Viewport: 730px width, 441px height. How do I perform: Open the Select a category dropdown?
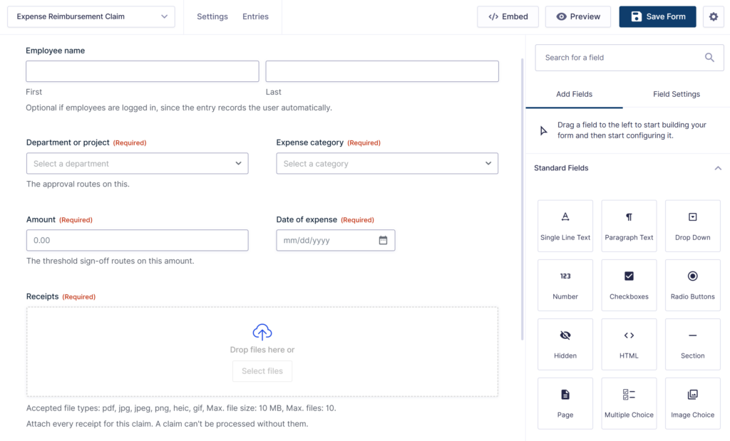point(387,164)
